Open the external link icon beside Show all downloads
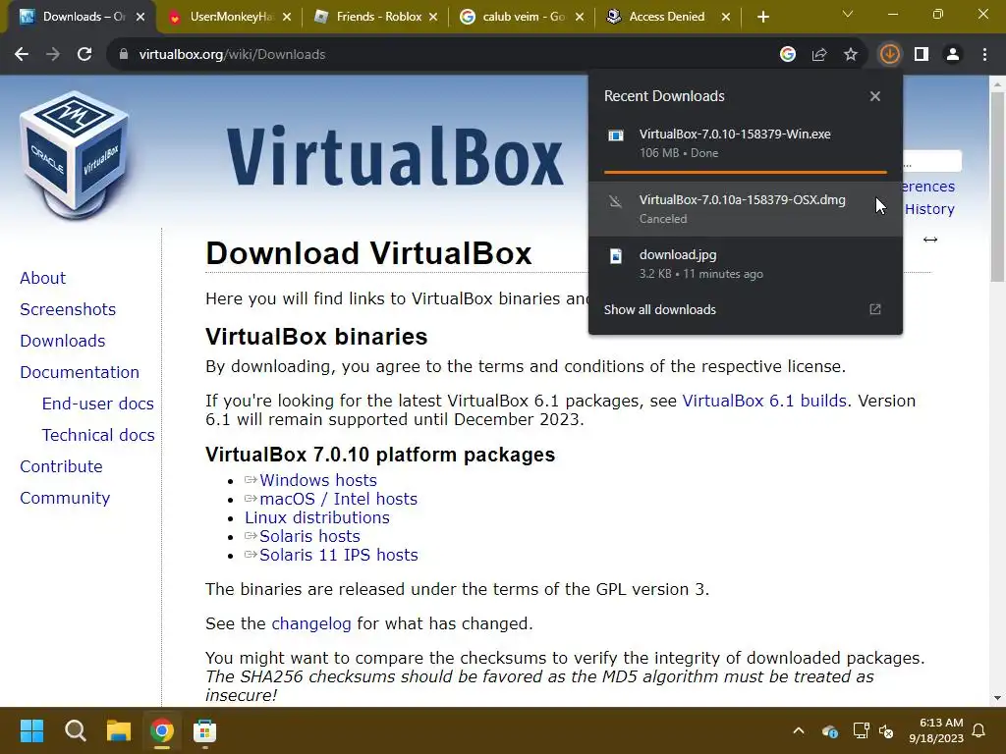This screenshot has height=754, width=1006. [x=875, y=309]
